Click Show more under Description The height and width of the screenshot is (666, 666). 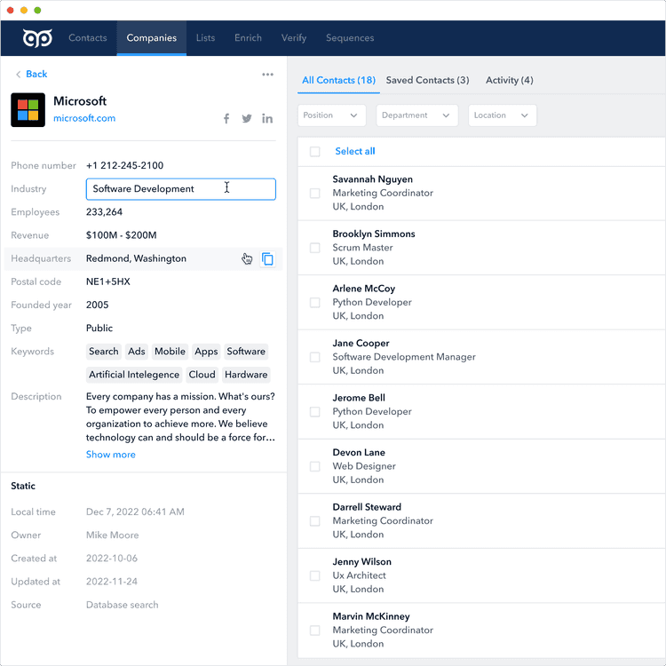coord(111,455)
